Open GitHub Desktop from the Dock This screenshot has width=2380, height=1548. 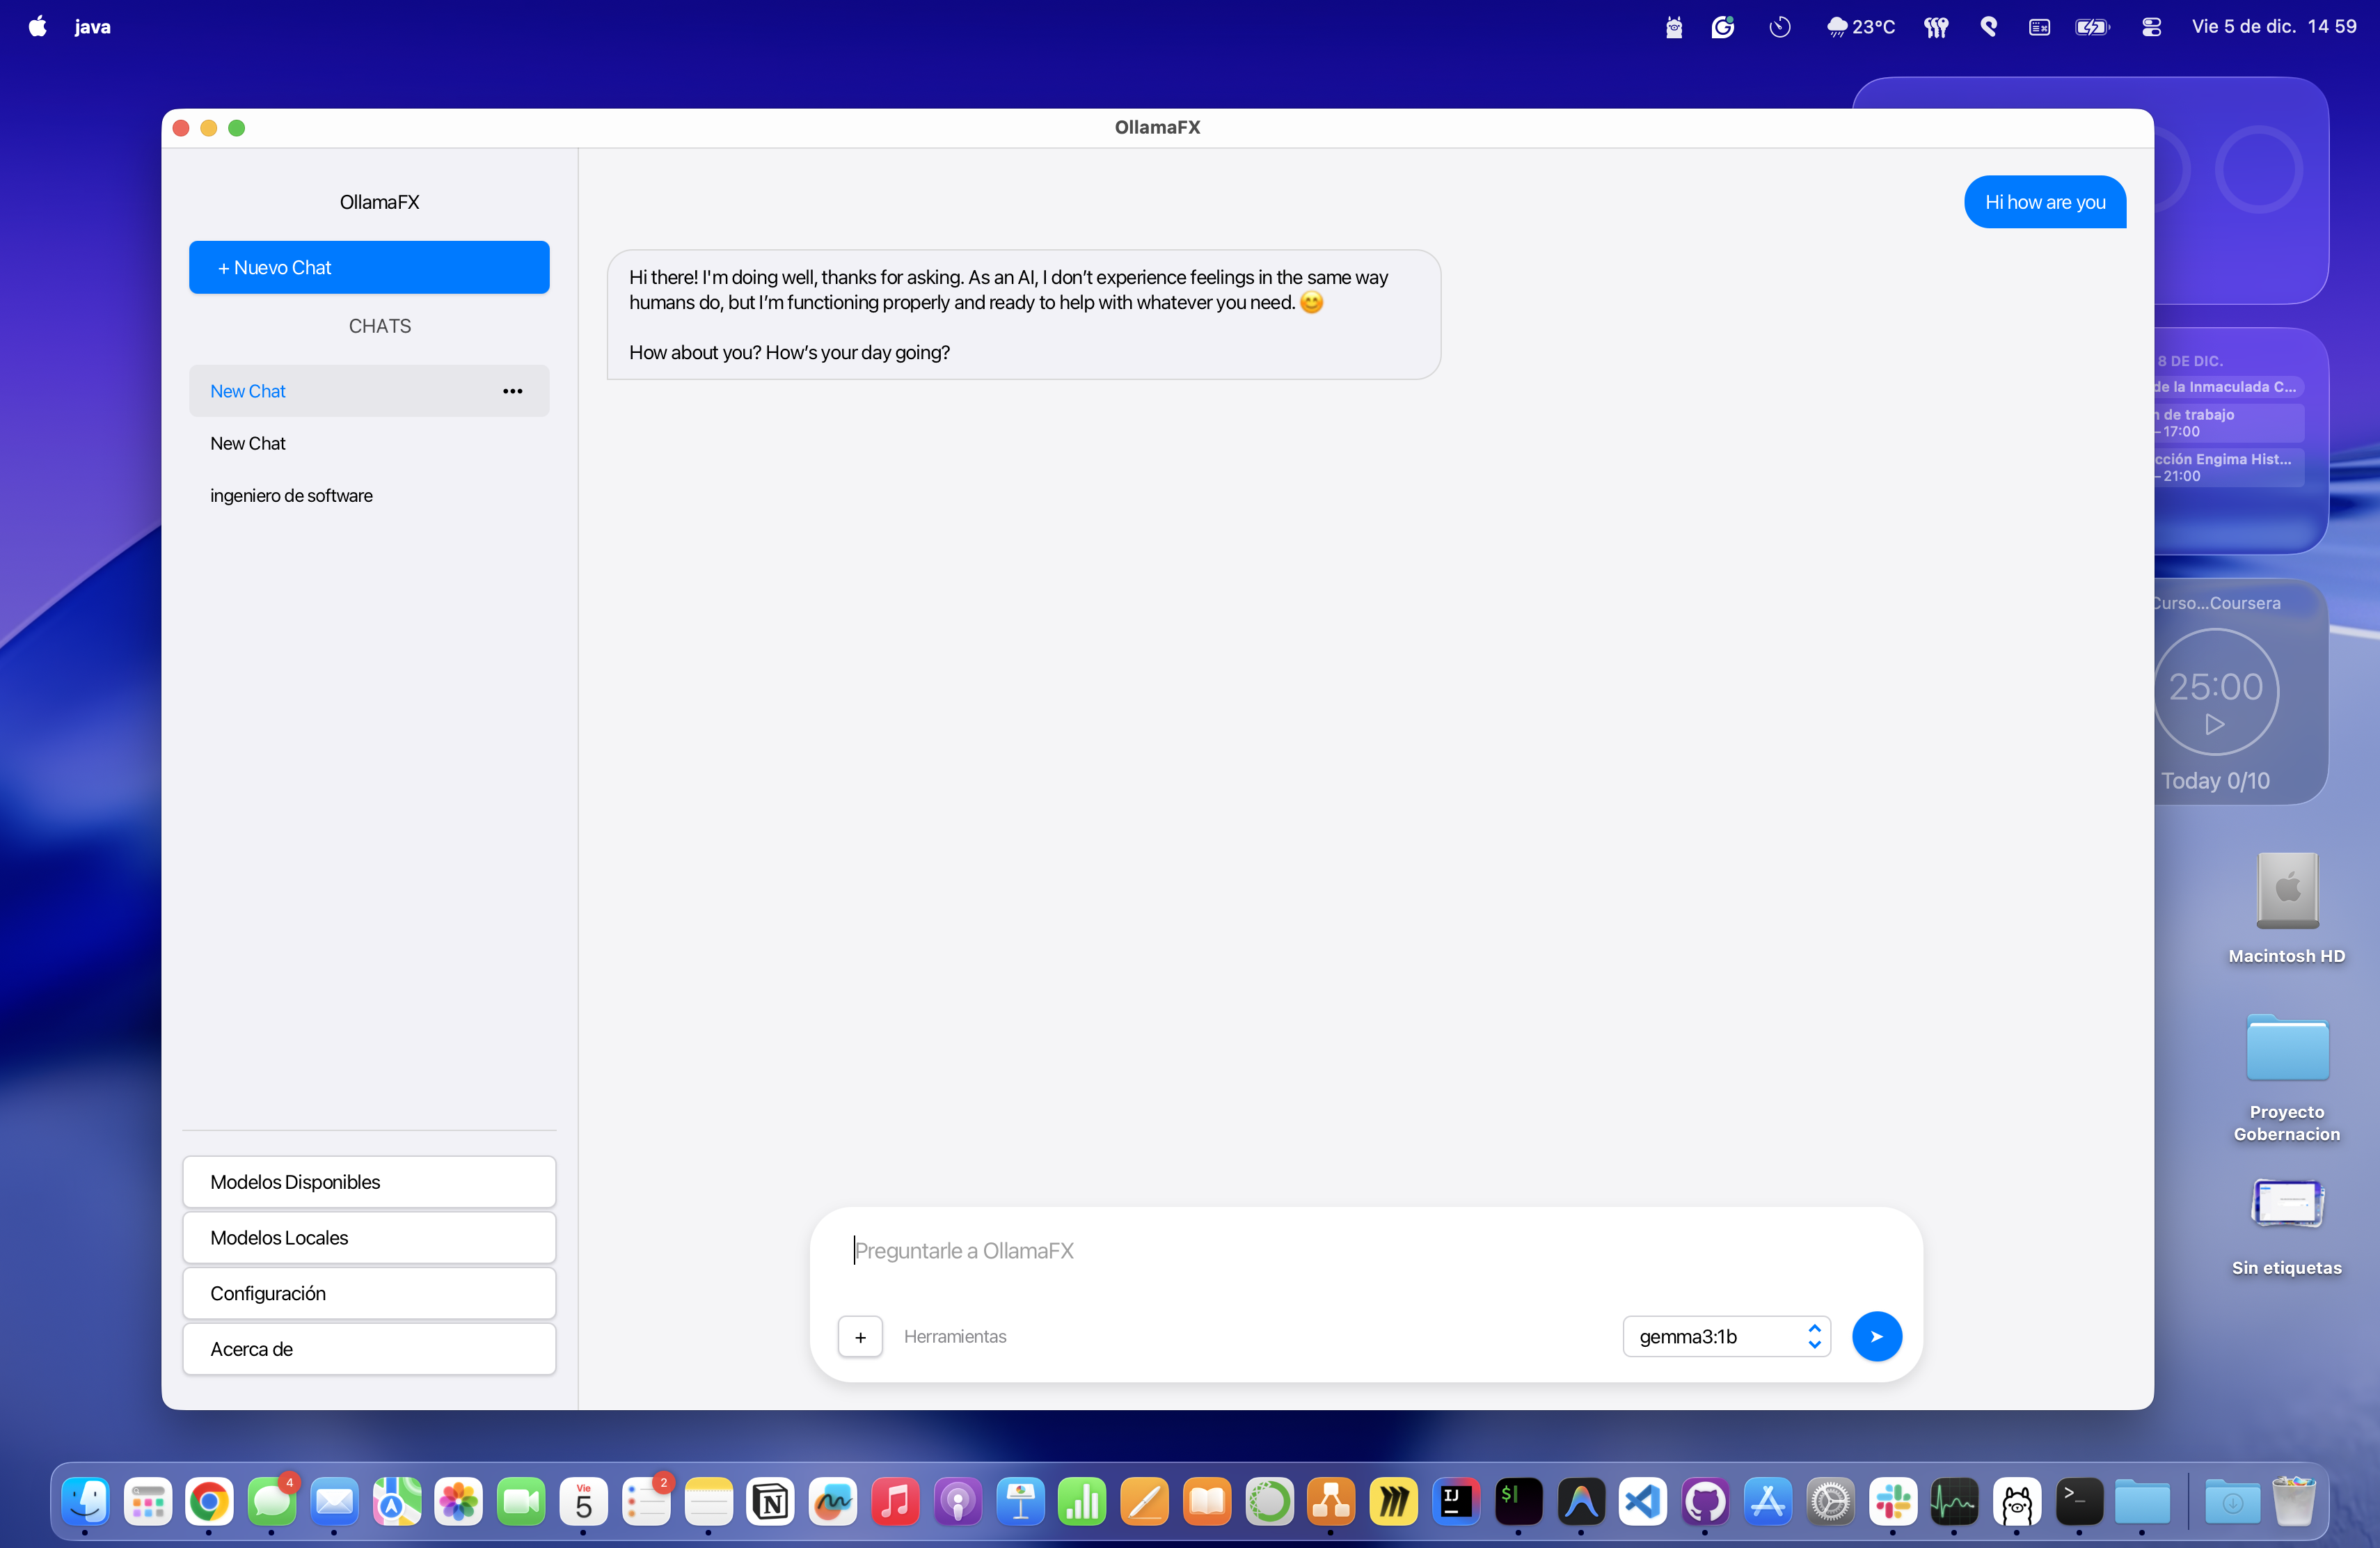click(x=1706, y=1501)
